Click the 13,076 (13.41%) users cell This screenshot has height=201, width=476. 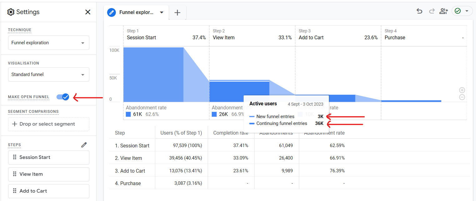(186, 171)
